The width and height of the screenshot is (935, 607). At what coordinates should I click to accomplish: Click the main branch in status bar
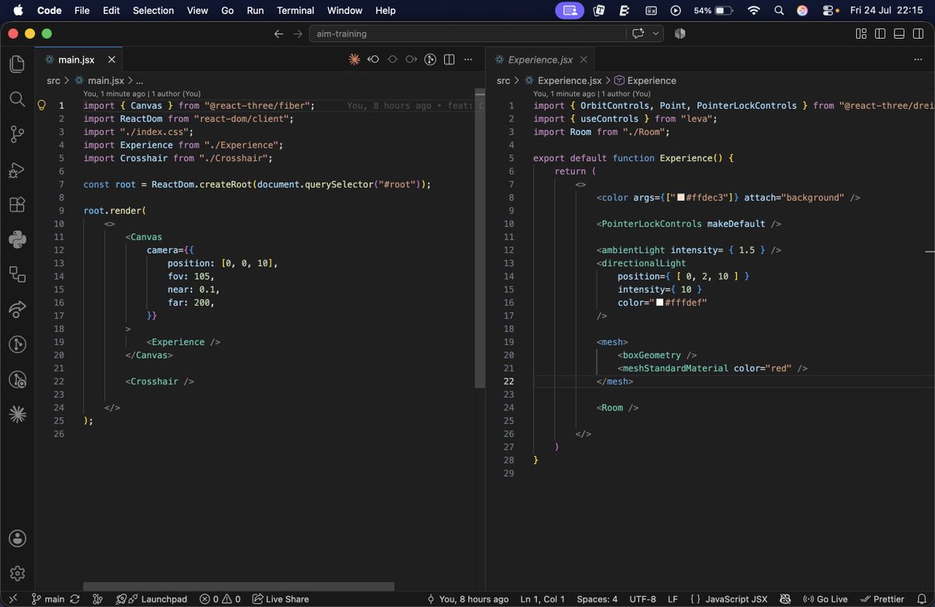[48, 599]
